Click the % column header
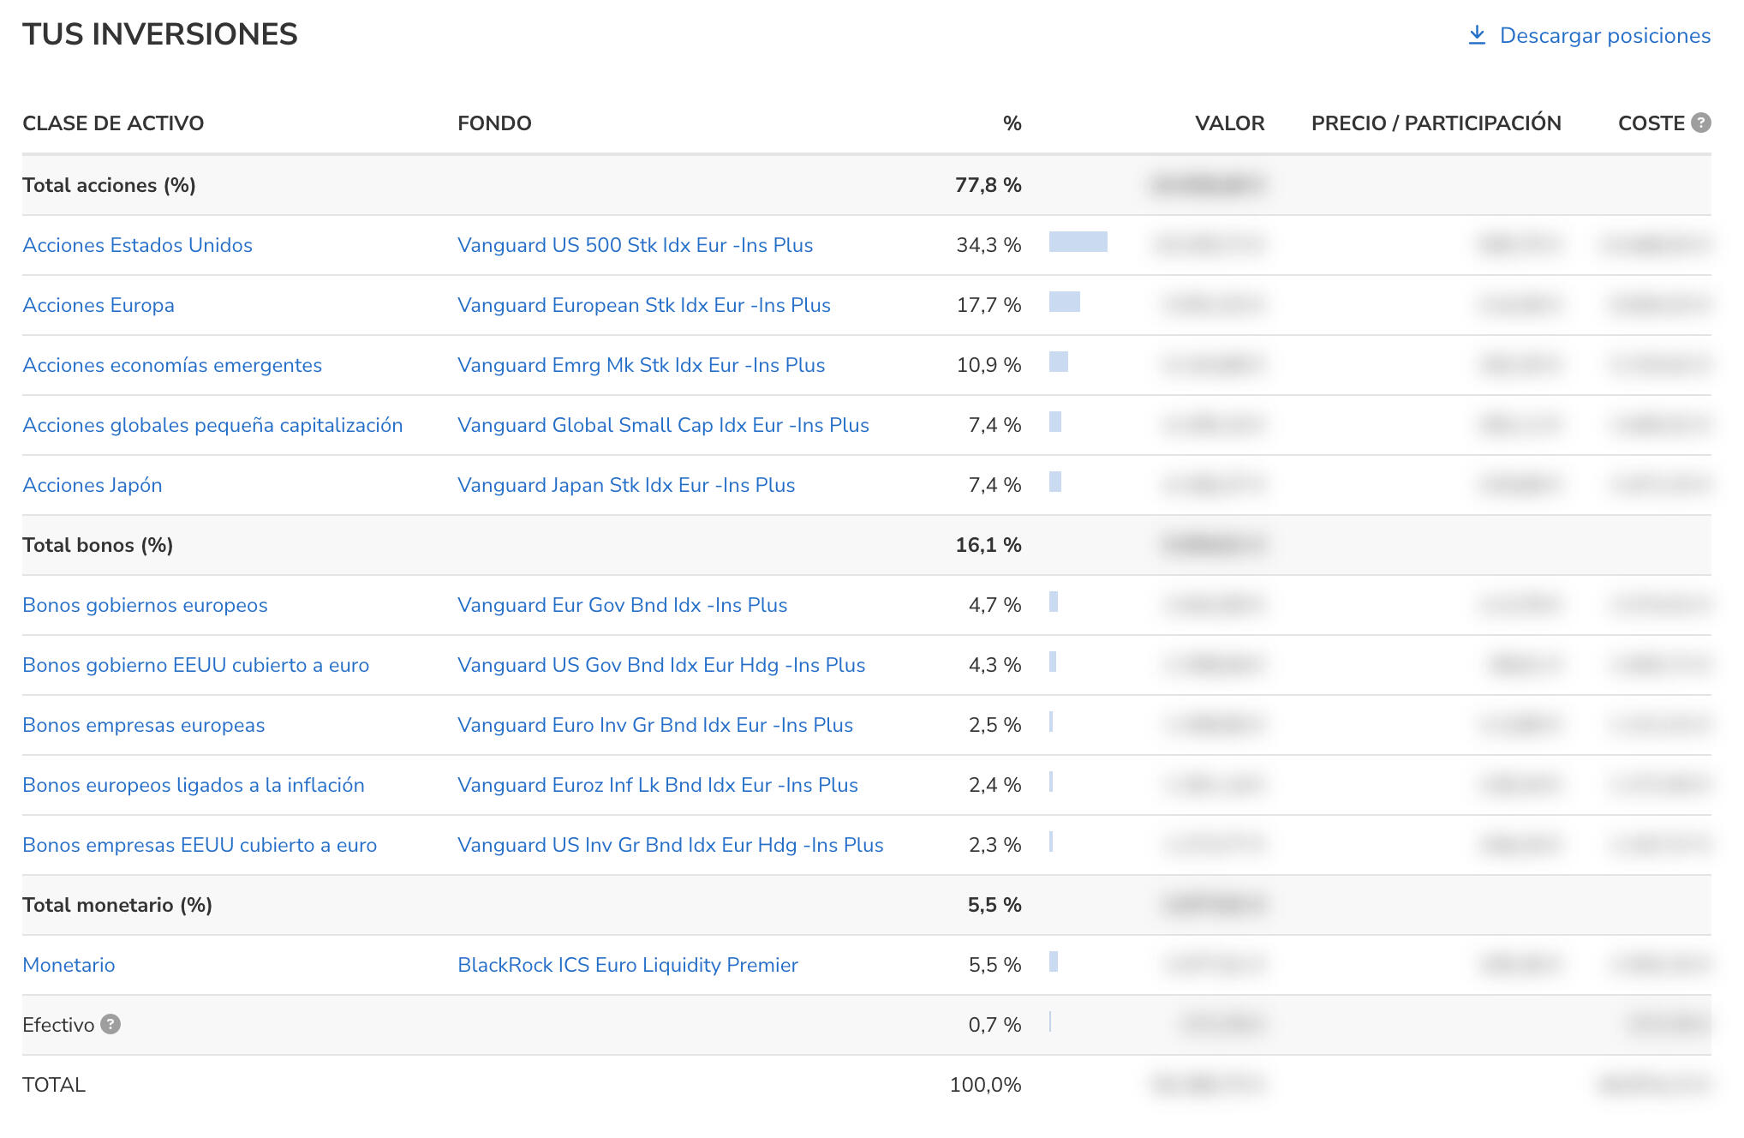Screen dimensions: 1744x1138 point(1012,123)
